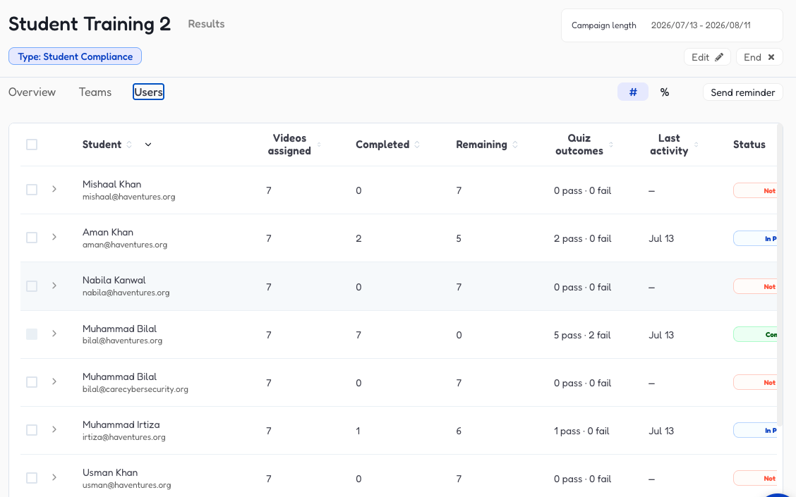Image resolution: width=796 pixels, height=497 pixels.
Task: Click the Student Training 2 title
Action: point(90,24)
